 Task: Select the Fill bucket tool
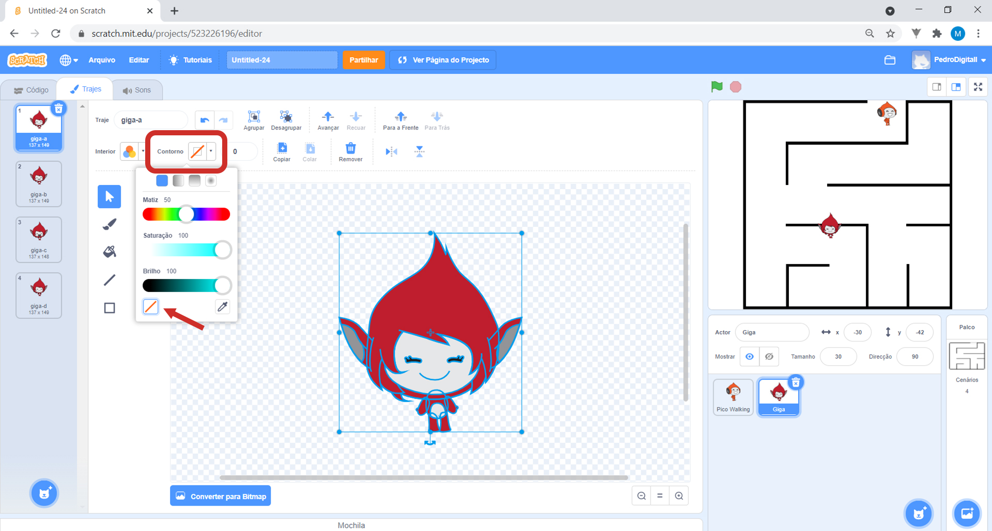point(109,252)
